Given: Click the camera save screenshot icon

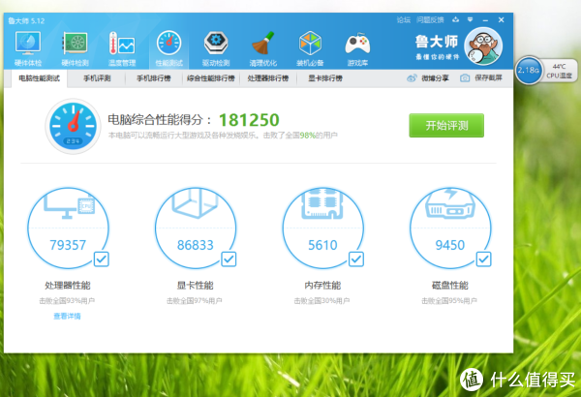Looking at the screenshot, I should click(x=465, y=78).
